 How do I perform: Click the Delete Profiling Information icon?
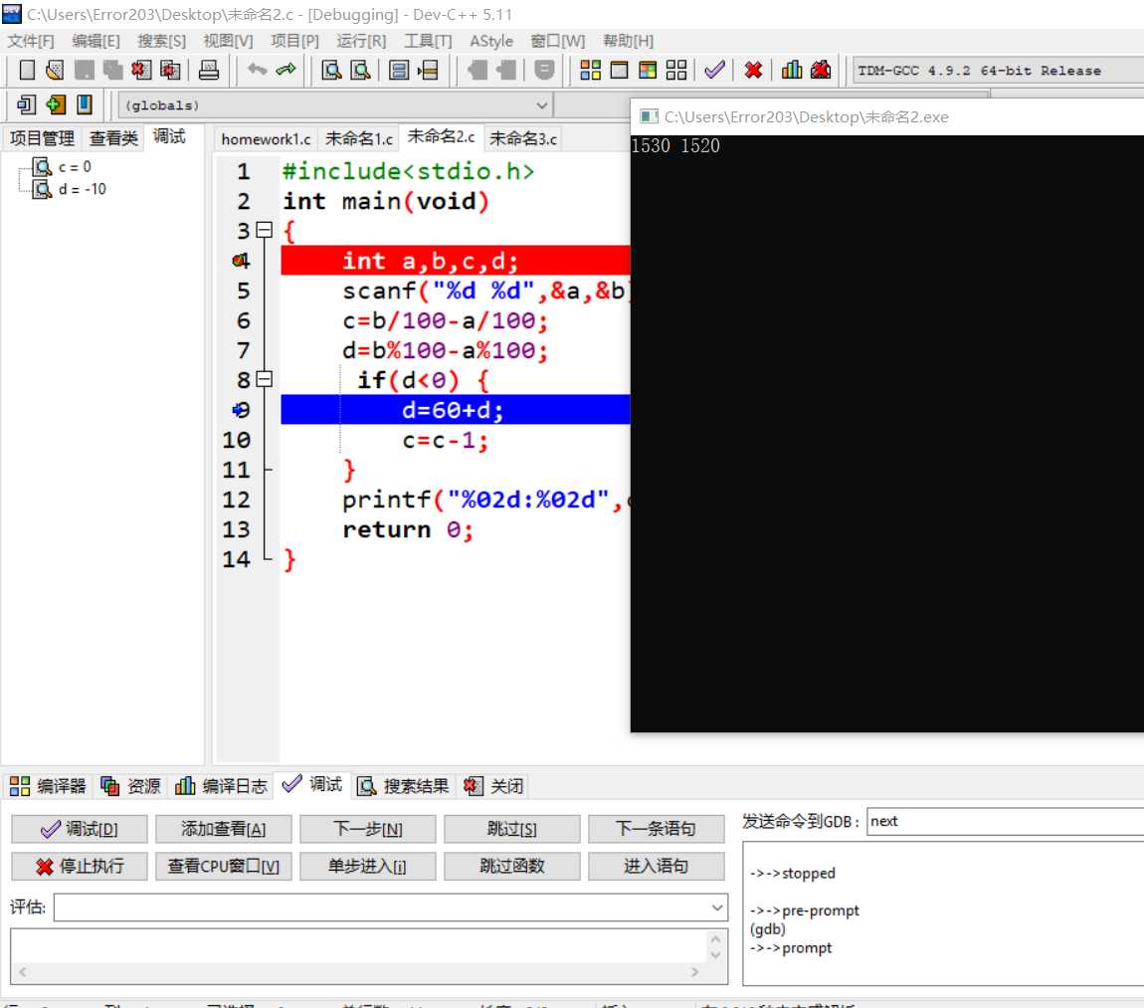pyautogui.click(x=821, y=70)
